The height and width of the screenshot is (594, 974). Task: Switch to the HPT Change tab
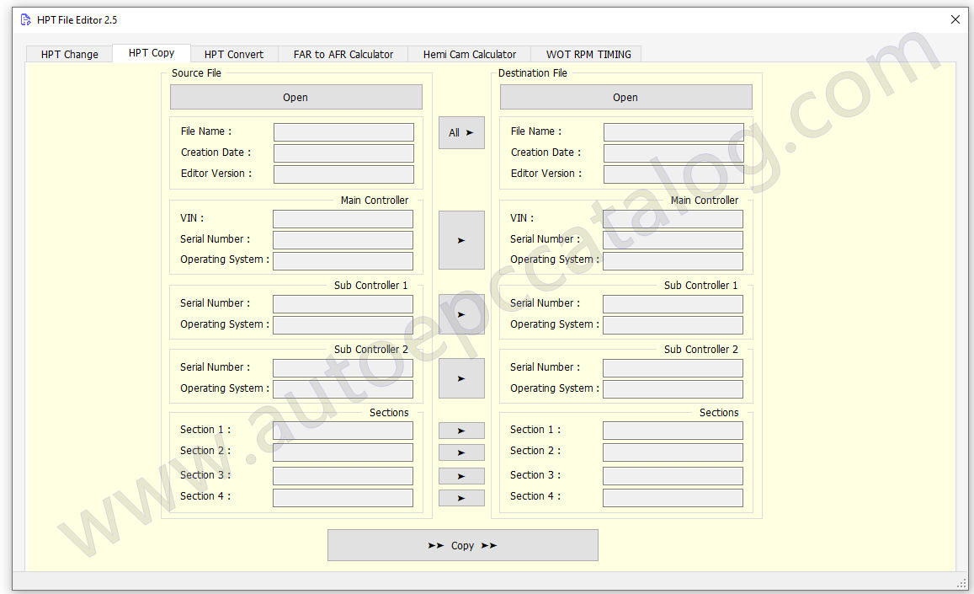[70, 54]
